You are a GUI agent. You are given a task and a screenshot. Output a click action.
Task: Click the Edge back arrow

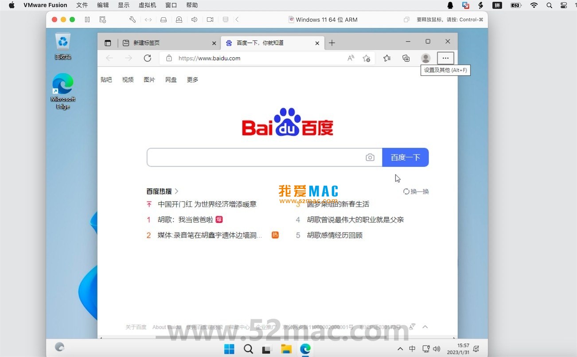[x=109, y=58]
